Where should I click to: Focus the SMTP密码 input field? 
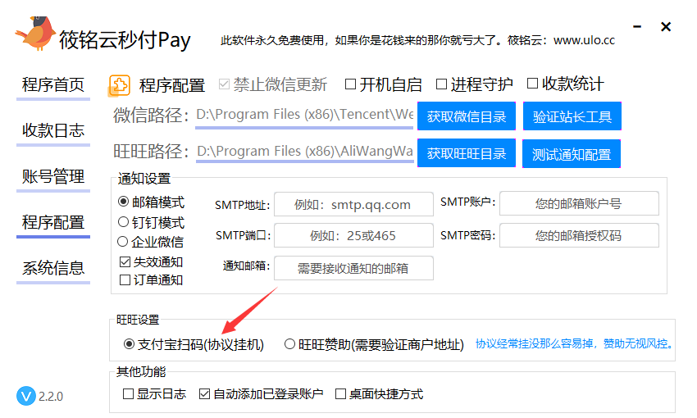tap(579, 235)
